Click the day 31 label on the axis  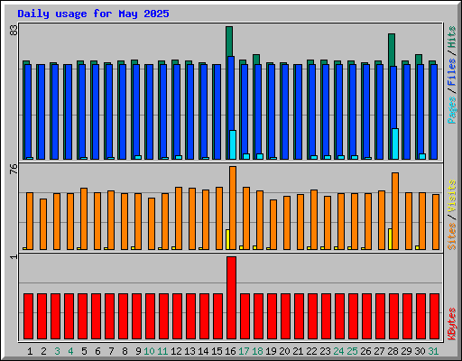pyautogui.click(x=433, y=351)
